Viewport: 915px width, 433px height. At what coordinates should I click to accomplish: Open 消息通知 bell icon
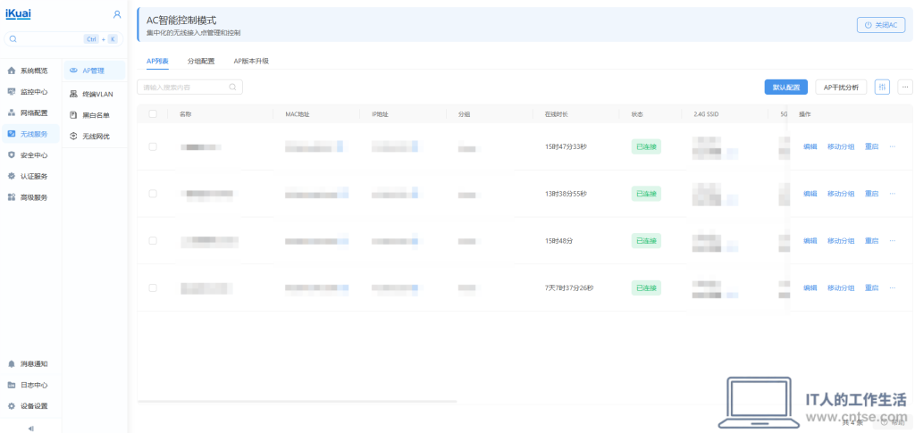(11, 363)
